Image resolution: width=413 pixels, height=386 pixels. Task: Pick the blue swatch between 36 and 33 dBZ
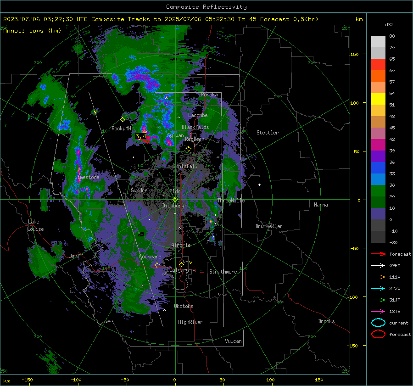(x=378, y=168)
